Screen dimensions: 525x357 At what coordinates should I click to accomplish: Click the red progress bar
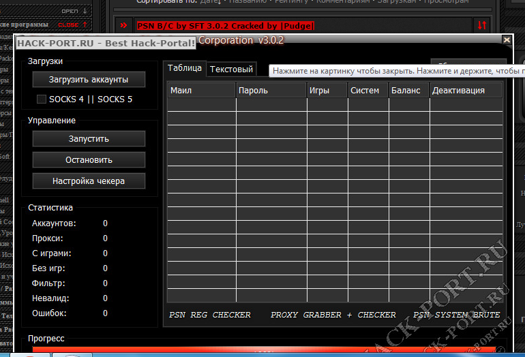(x=264, y=350)
